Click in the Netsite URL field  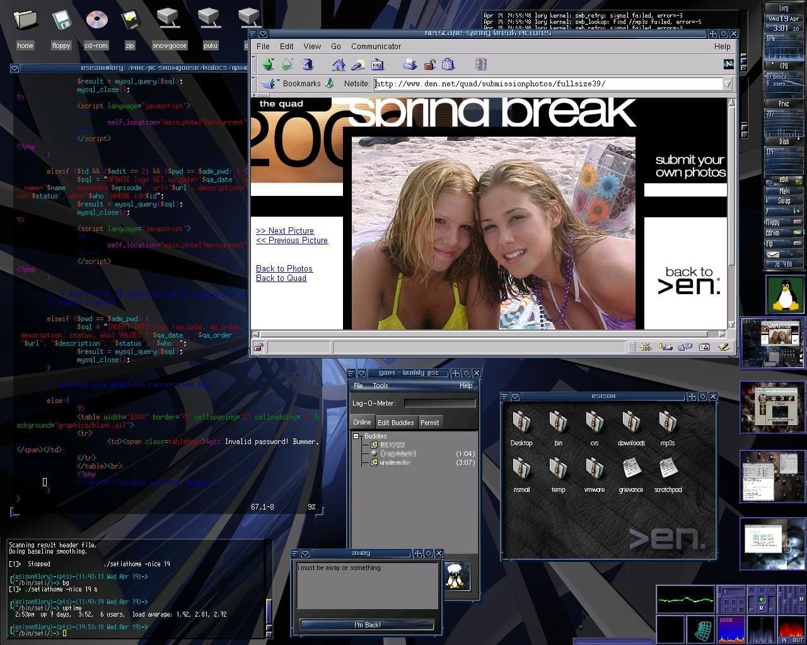547,84
